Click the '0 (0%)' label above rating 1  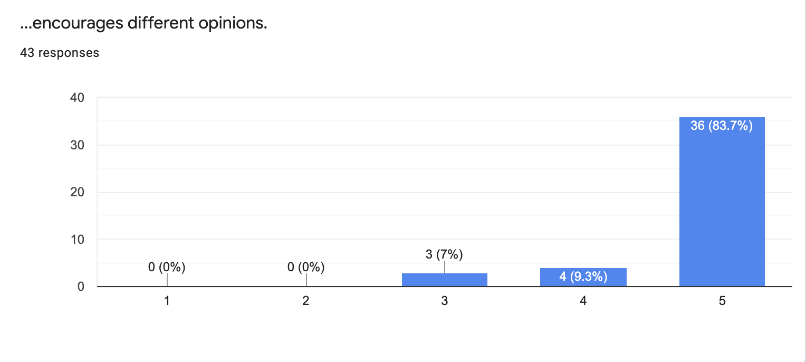tap(167, 268)
